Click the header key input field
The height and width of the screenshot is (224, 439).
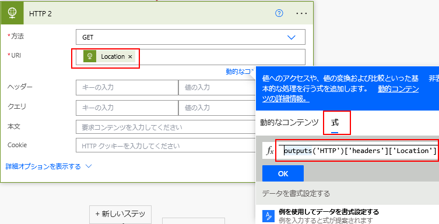pyautogui.click(x=127, y=87)
